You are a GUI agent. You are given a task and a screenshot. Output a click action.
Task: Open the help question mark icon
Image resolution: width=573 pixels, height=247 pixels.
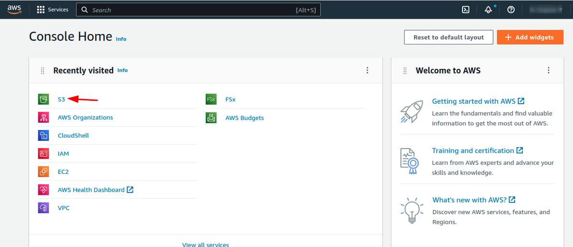511,10
